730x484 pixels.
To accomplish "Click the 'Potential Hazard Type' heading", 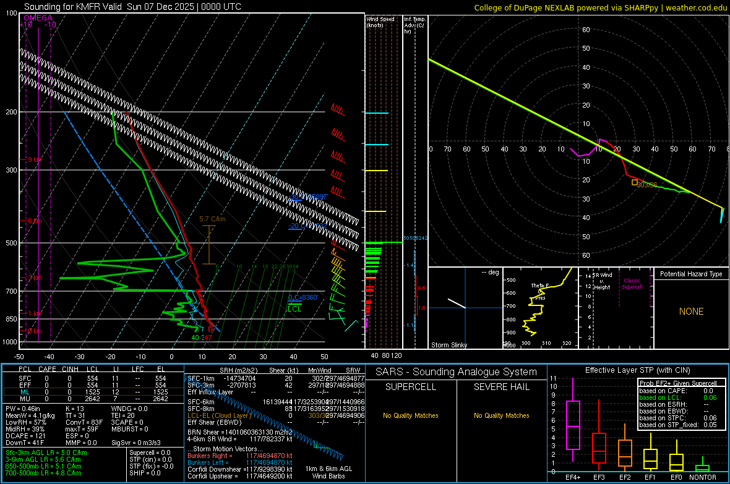I will tap(691, 274).
